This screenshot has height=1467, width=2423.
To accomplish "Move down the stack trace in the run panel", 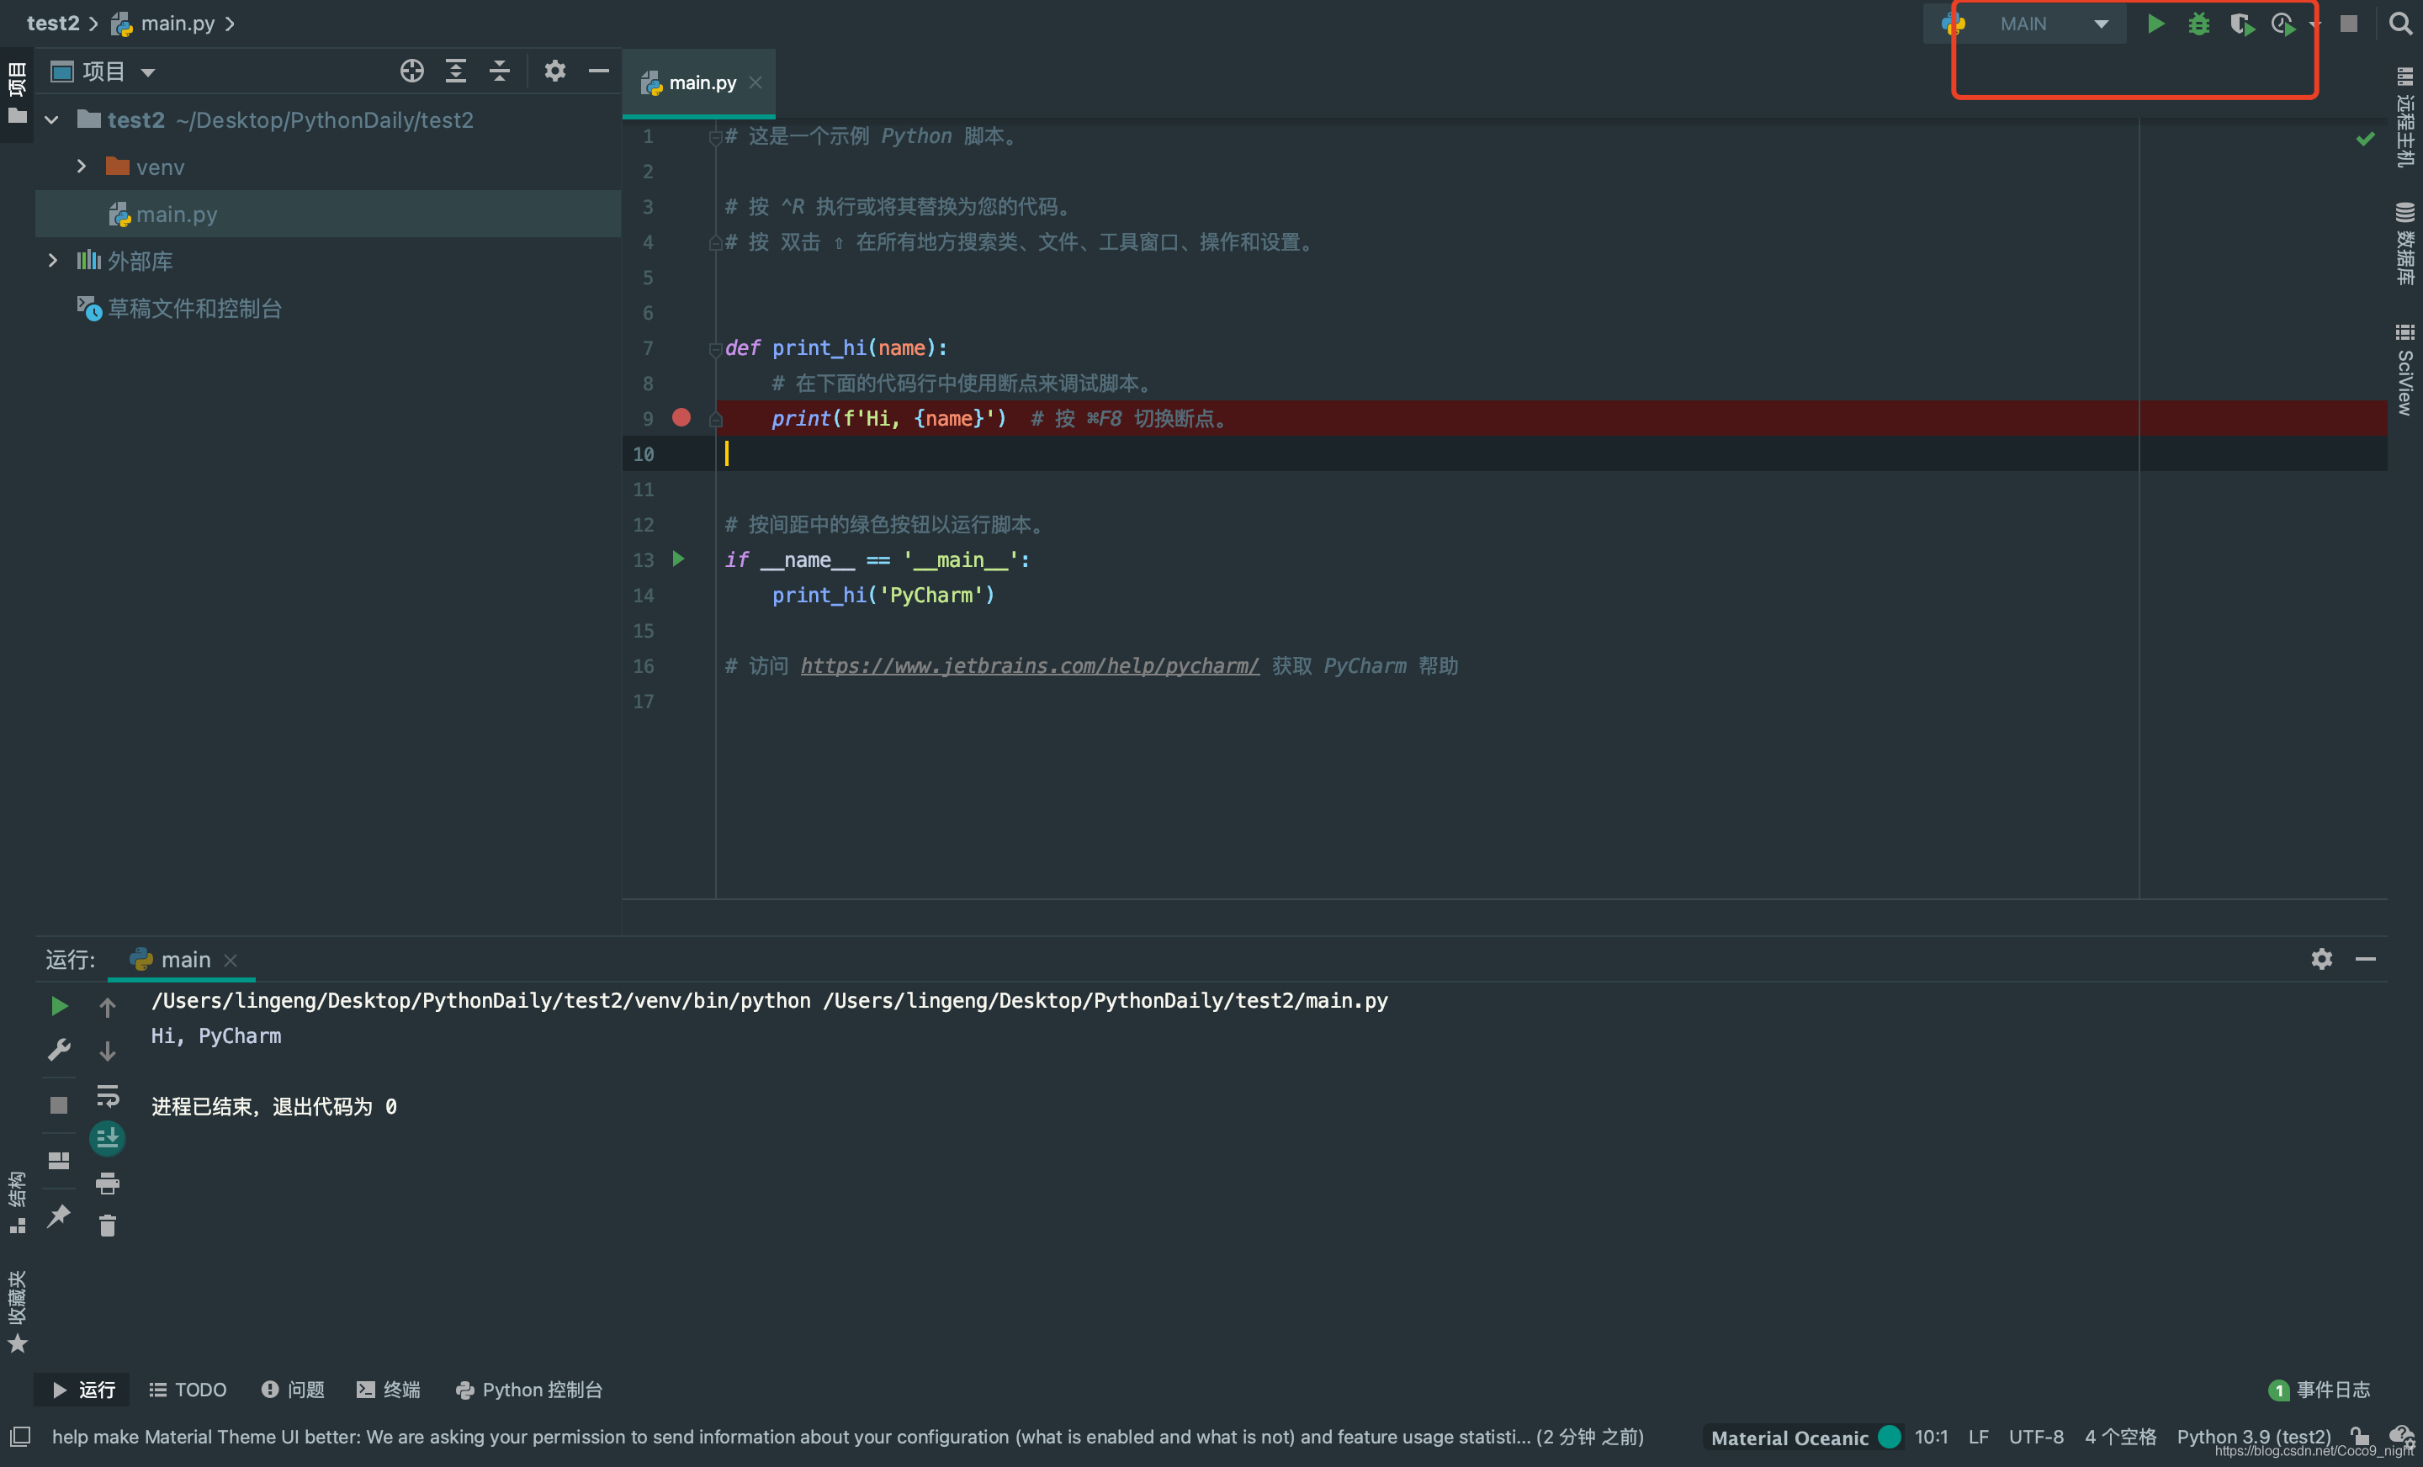I will point(107,1051).
